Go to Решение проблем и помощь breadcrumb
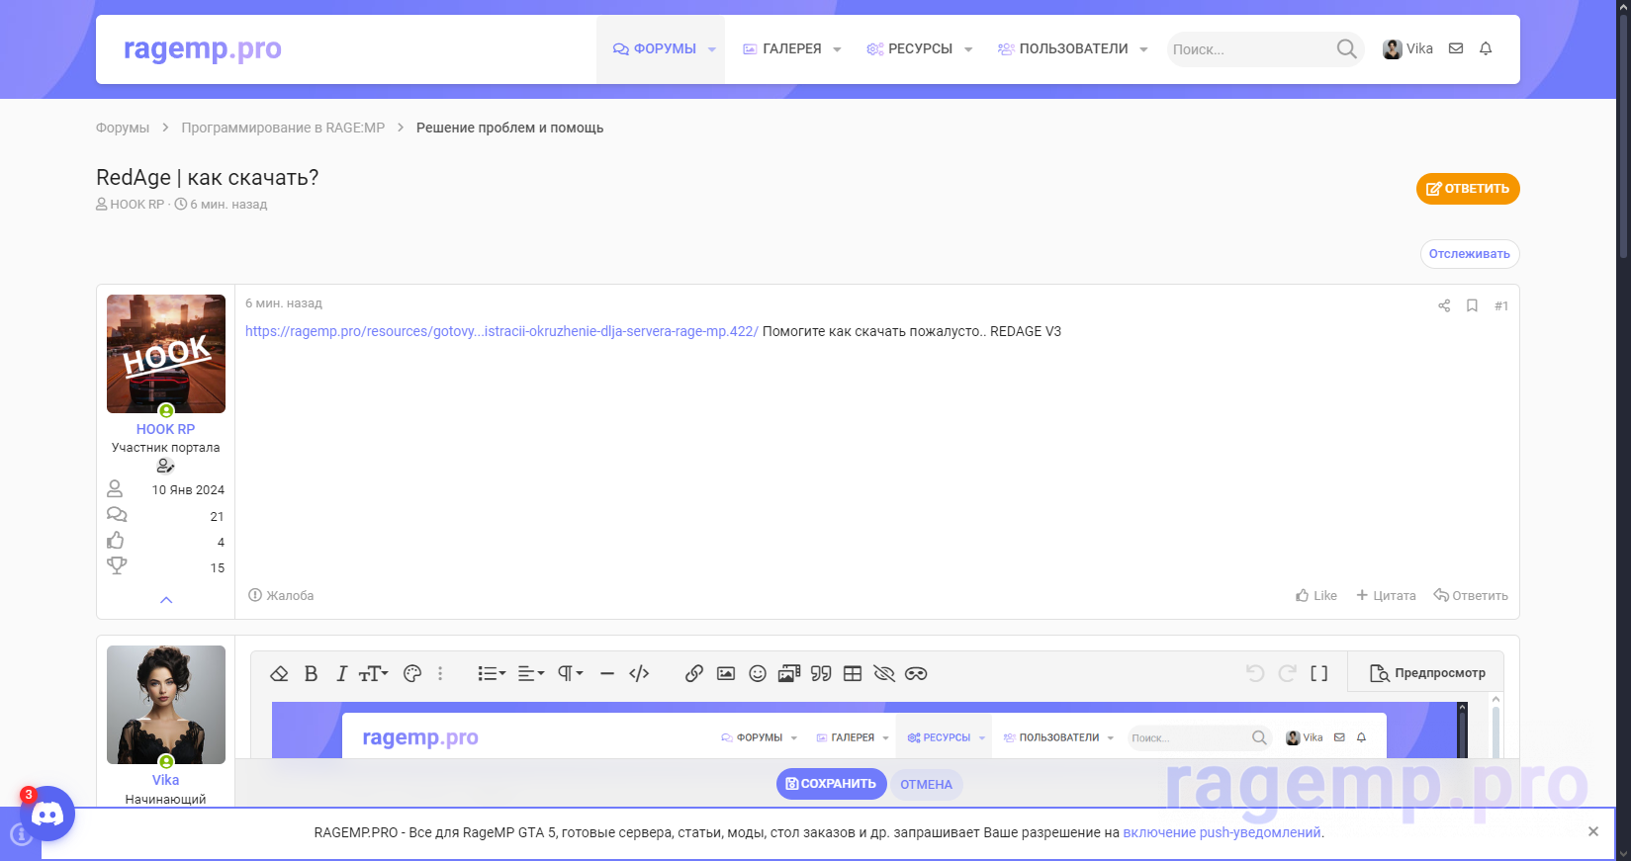The height and width of the screenshot is (861, 1631). coord(509,128)
